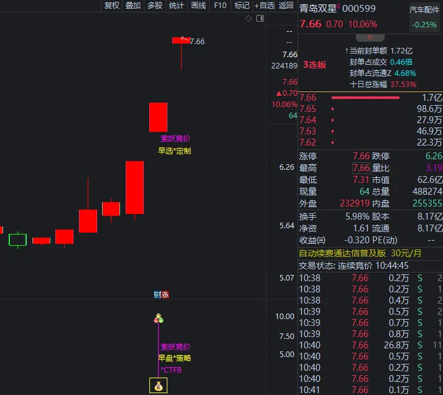Switch to 多股 multi-stock view

point(155,6)
